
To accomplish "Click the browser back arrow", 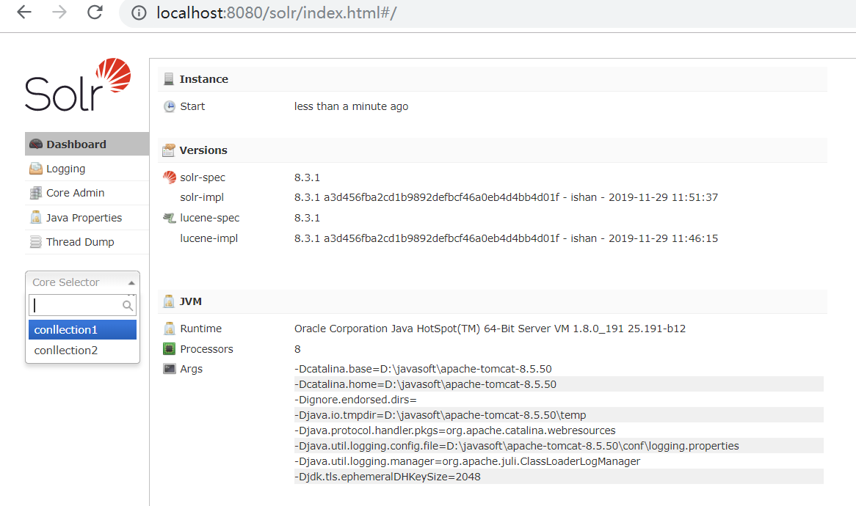I will tap(24, 12).
